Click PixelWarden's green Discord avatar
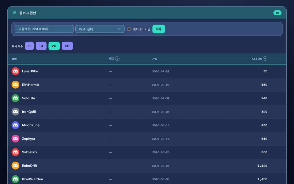Viewport: 294px width, 184px height. tap(15, 179)
